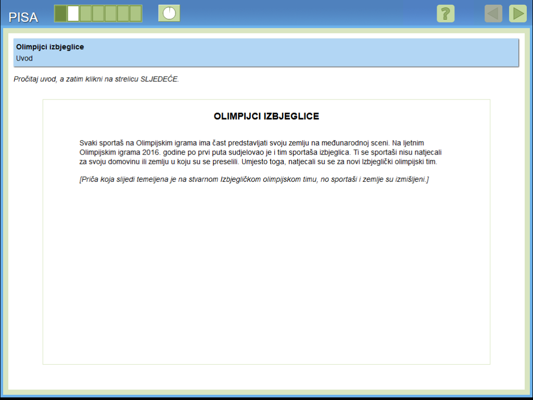Screen dimensions: 533x400
Task: Click the PISA logo text
Action: pos(23,17)
